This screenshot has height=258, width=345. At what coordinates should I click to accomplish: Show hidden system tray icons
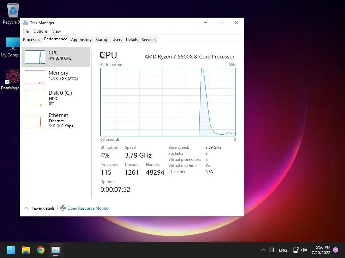[263, 250]
